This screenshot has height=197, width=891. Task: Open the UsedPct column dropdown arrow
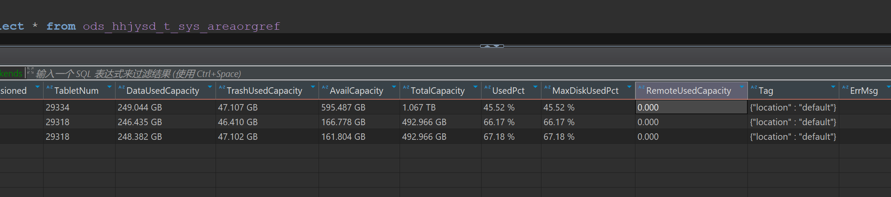point(535,87)
